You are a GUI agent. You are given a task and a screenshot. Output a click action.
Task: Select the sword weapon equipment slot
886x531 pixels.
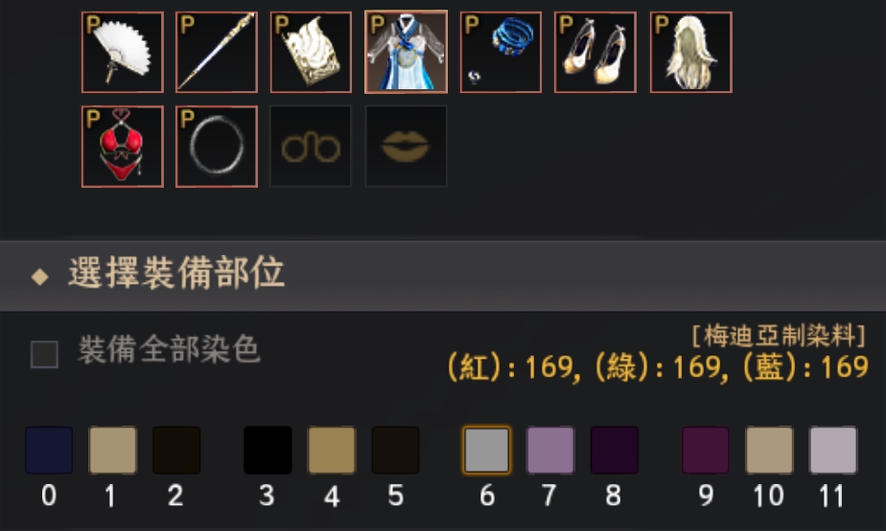point(217,52)
